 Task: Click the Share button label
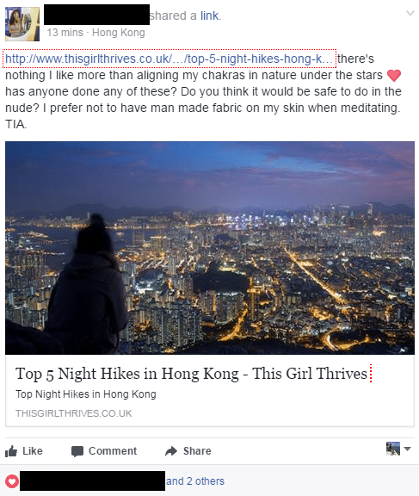tap(197, 450)
